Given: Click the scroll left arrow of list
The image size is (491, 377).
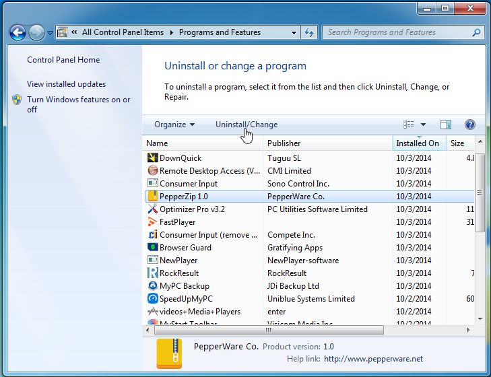Looking at the screenshot, I should point(148,330).
